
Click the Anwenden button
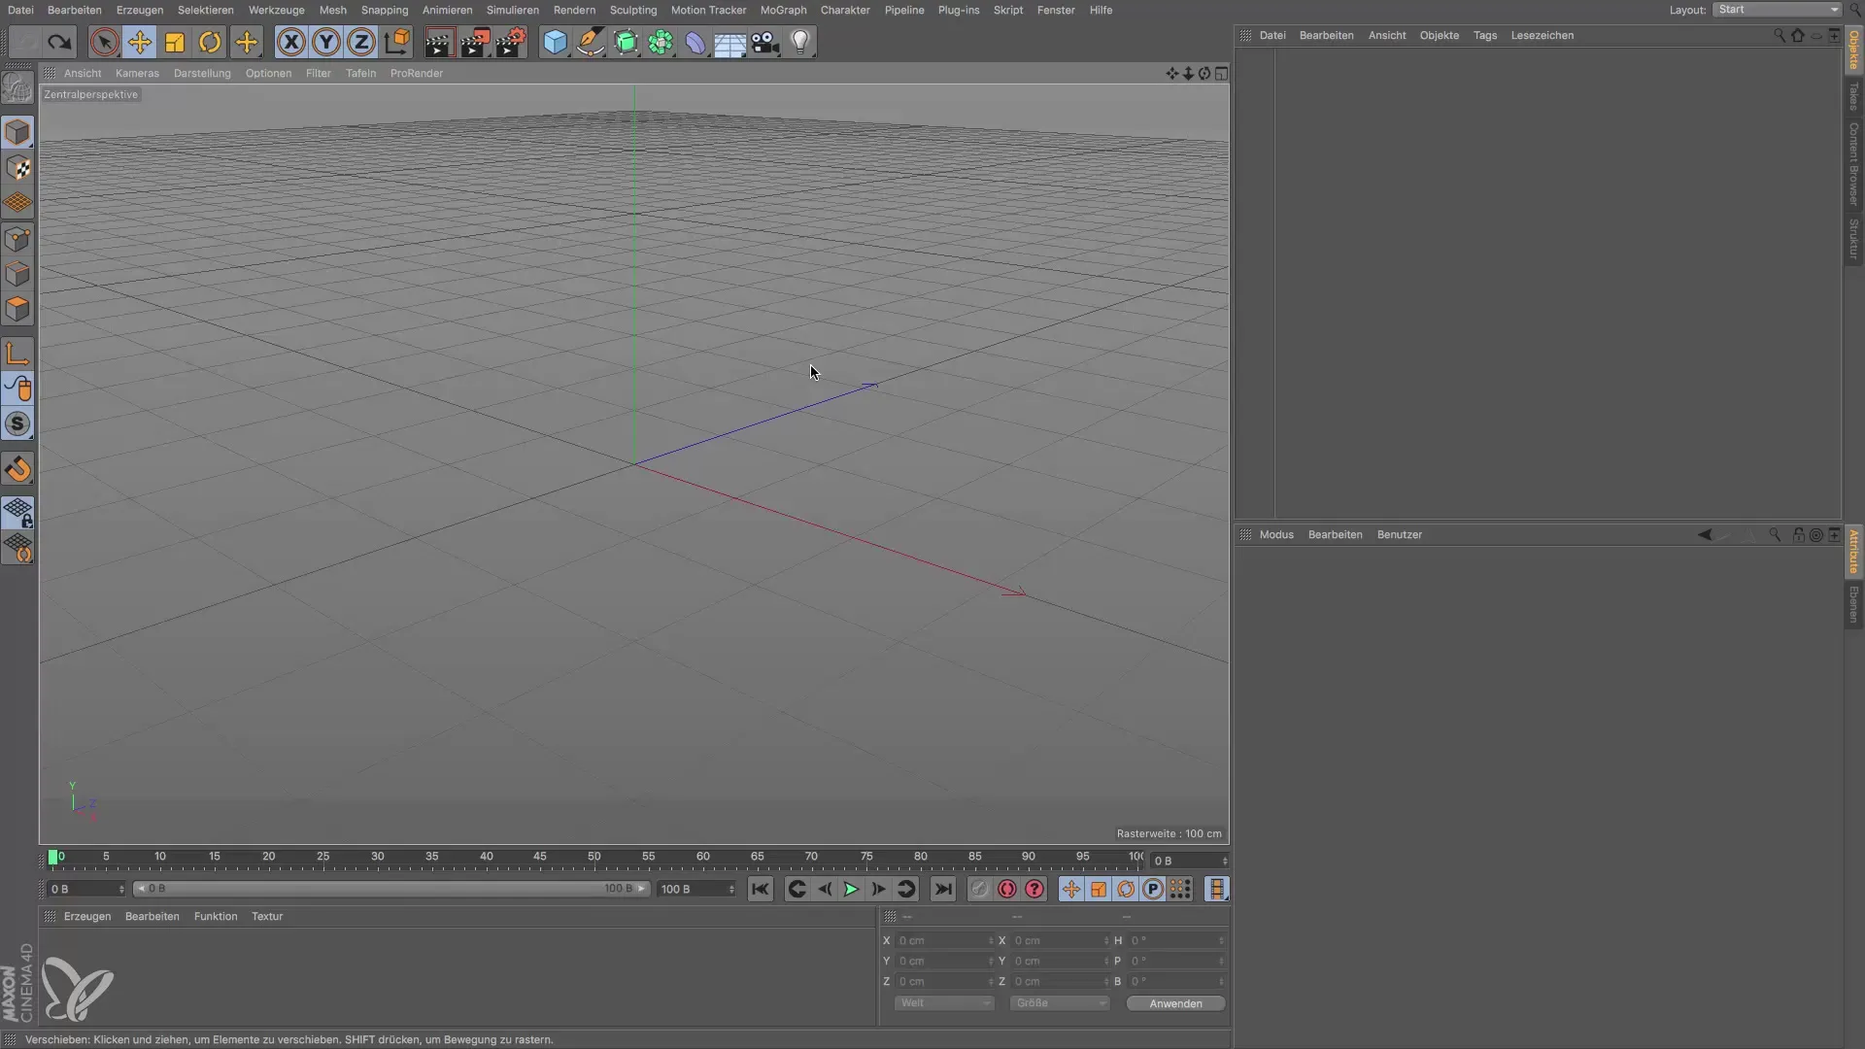[x=1175, y=1003]
